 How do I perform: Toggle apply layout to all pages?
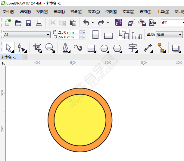click(x=123, y=34)
